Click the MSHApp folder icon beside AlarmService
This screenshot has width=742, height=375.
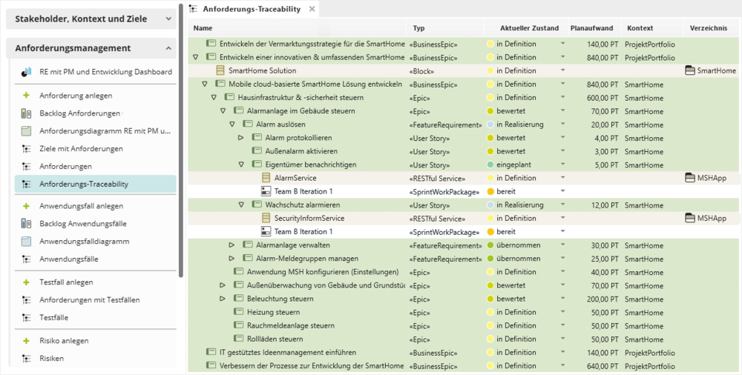689,178
